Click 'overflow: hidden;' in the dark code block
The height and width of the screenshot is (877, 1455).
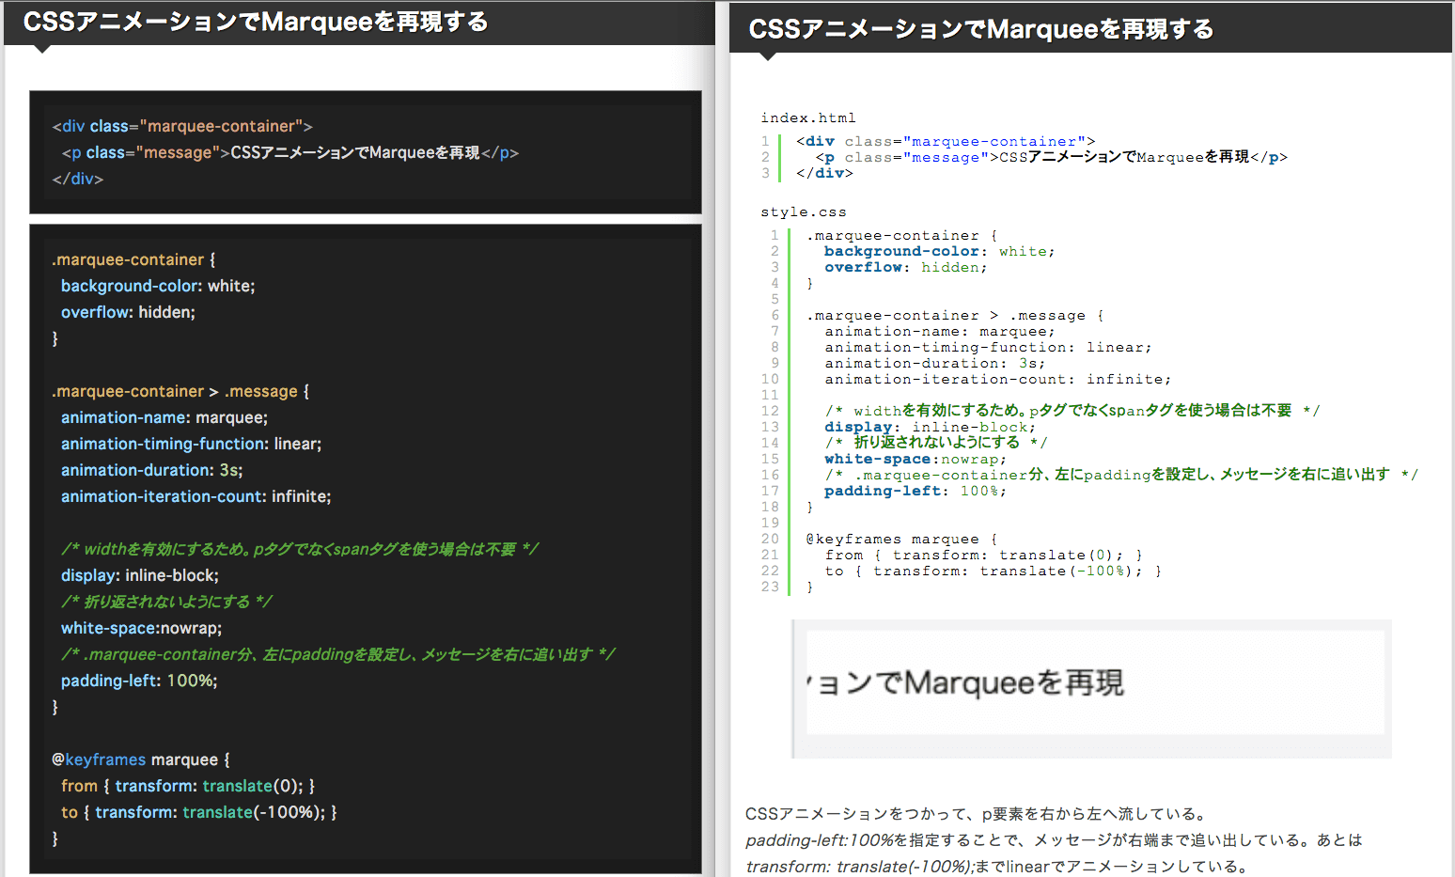click(x=128, y=312)
